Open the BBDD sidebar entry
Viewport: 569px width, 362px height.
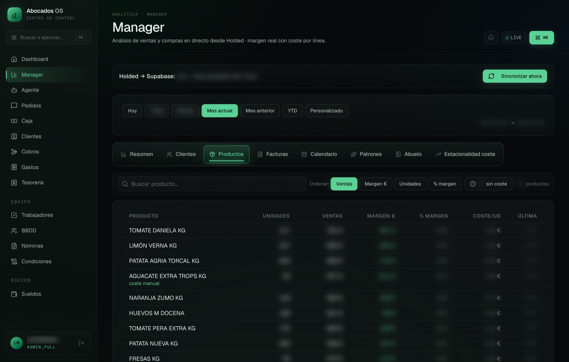[x=49, y=231]
